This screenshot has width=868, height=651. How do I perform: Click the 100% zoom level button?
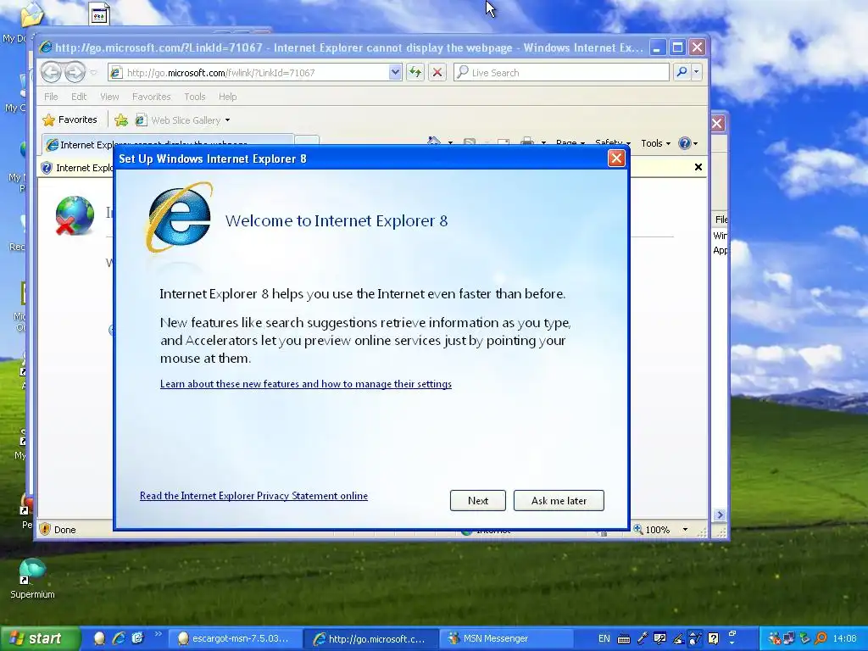pyautogui.click(x=652, y=530)
